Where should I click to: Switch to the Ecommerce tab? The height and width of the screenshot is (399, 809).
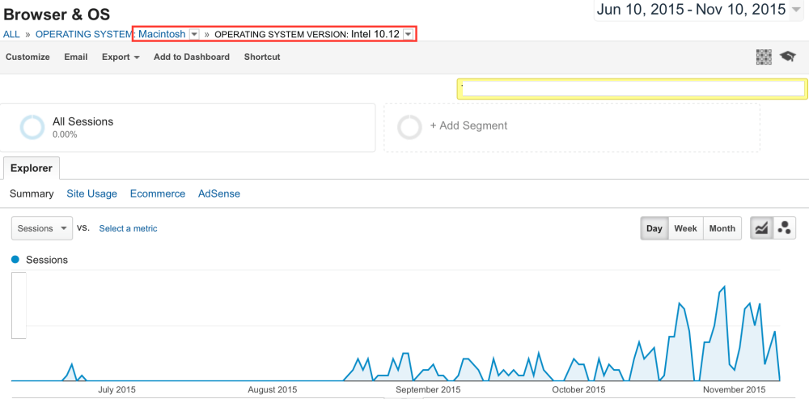[x=158, y=194]
